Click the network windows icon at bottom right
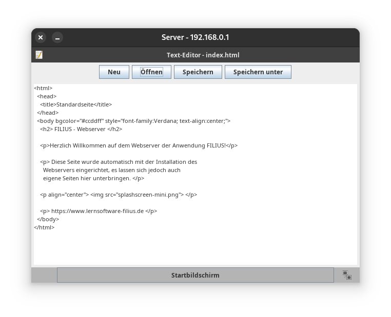 click(347, 275)
